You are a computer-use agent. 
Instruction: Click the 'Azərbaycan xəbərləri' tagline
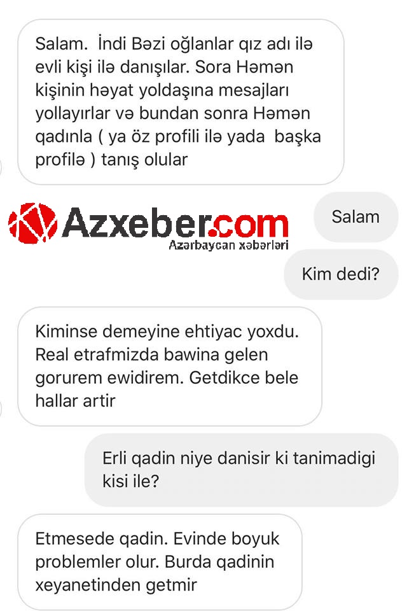click(229, 245)
